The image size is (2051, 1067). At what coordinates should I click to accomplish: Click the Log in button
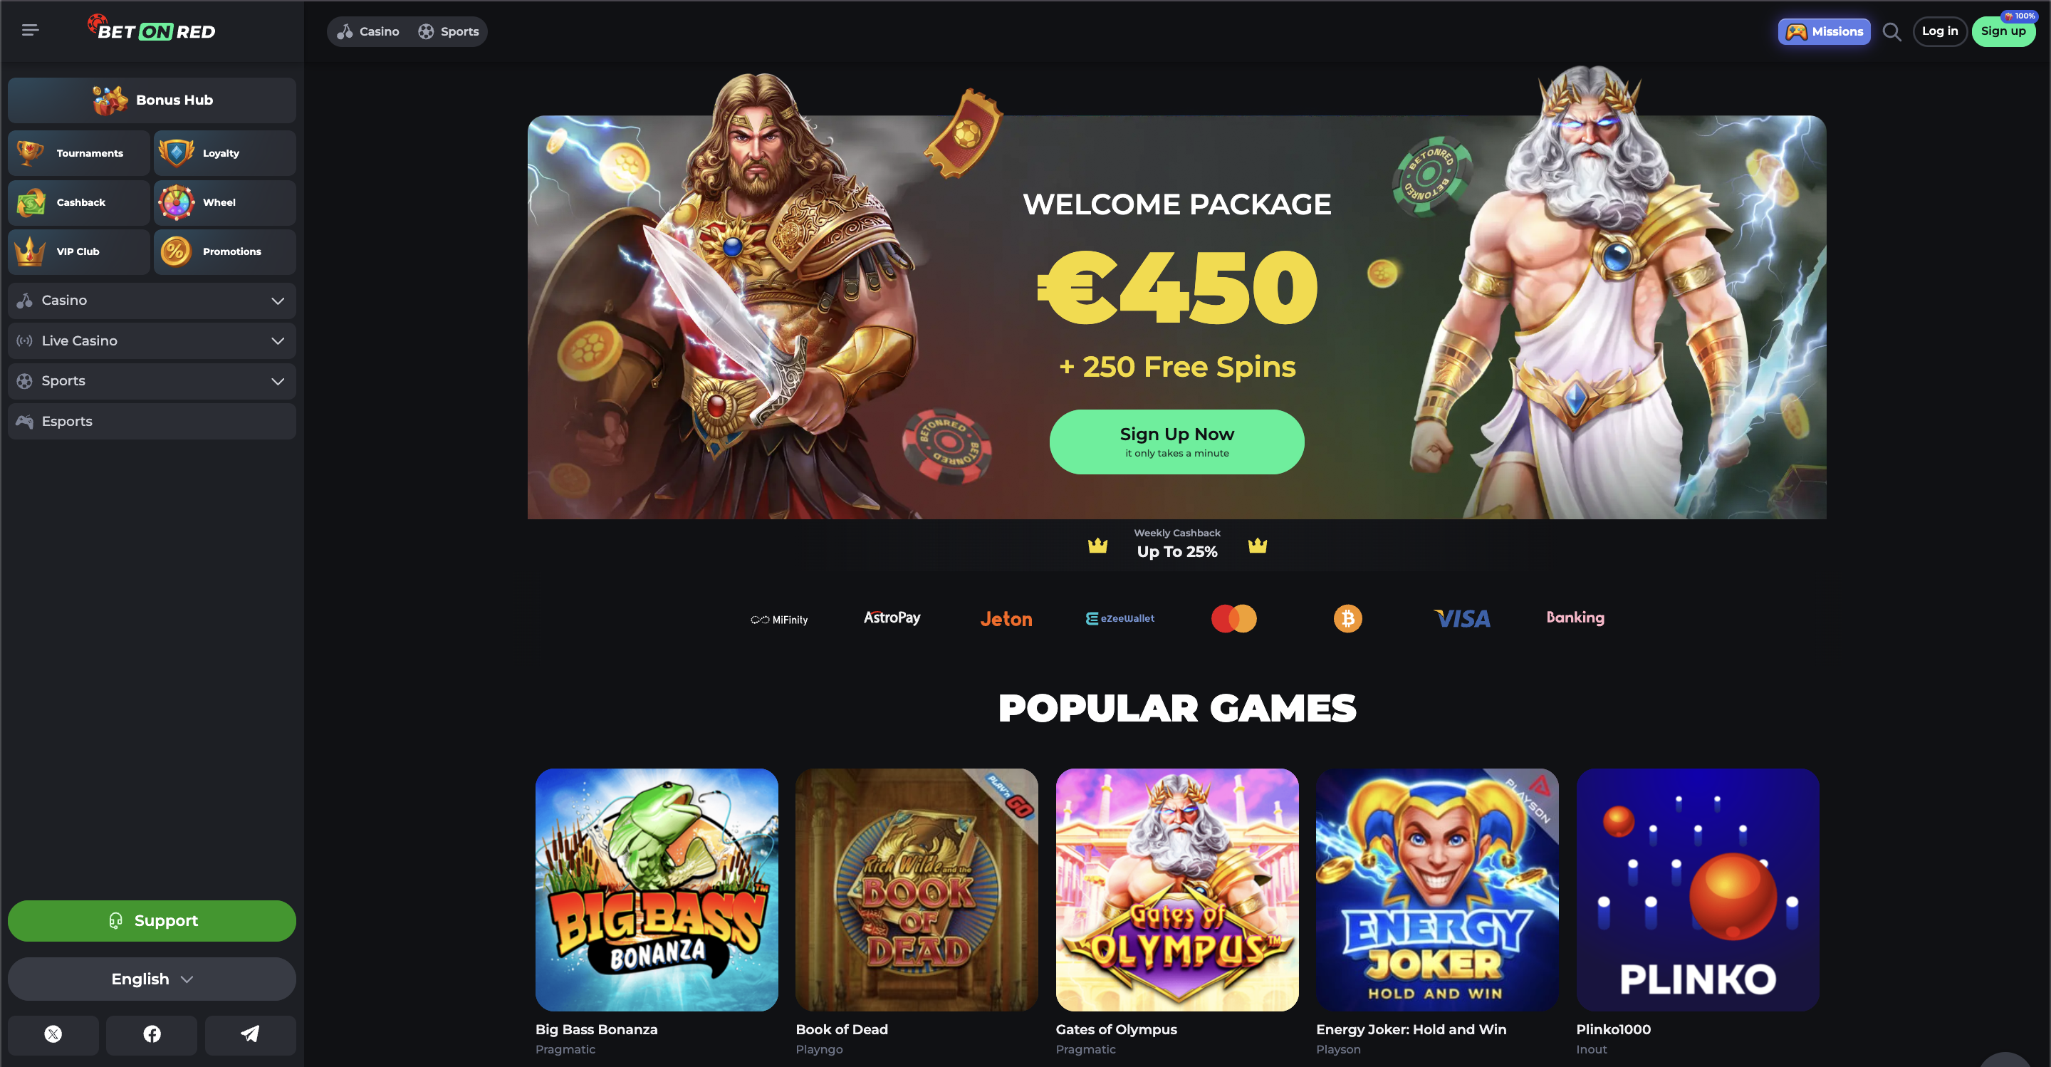(1939, 31)
